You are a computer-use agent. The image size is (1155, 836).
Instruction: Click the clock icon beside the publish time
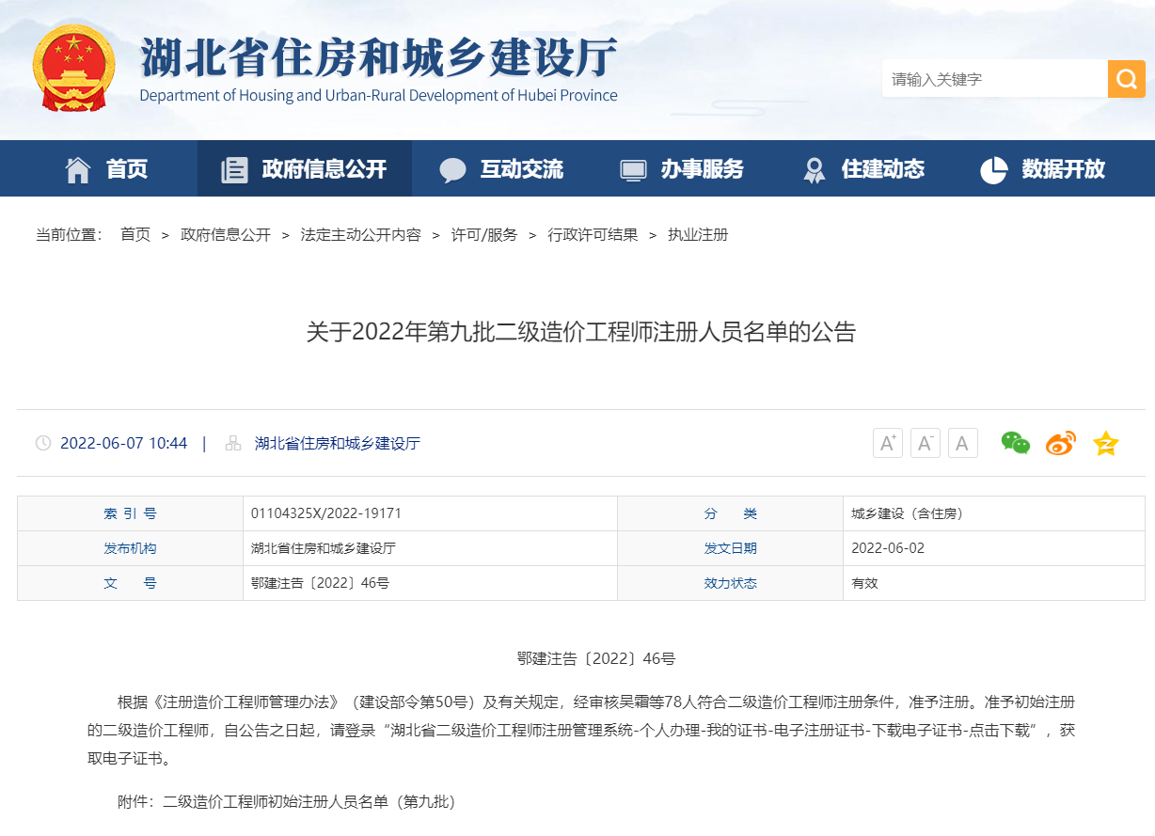click(x=41, y=443)
